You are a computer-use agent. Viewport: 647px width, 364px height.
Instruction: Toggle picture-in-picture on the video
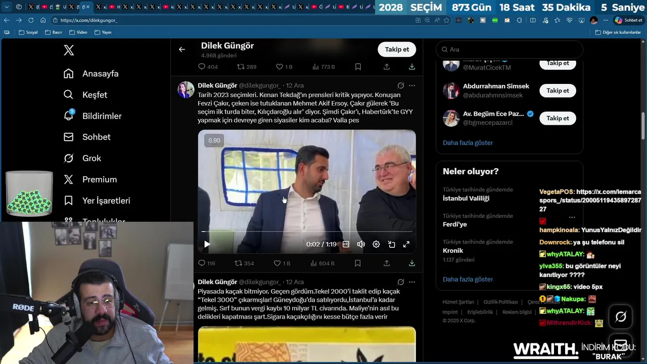click(x=391, y=244)
